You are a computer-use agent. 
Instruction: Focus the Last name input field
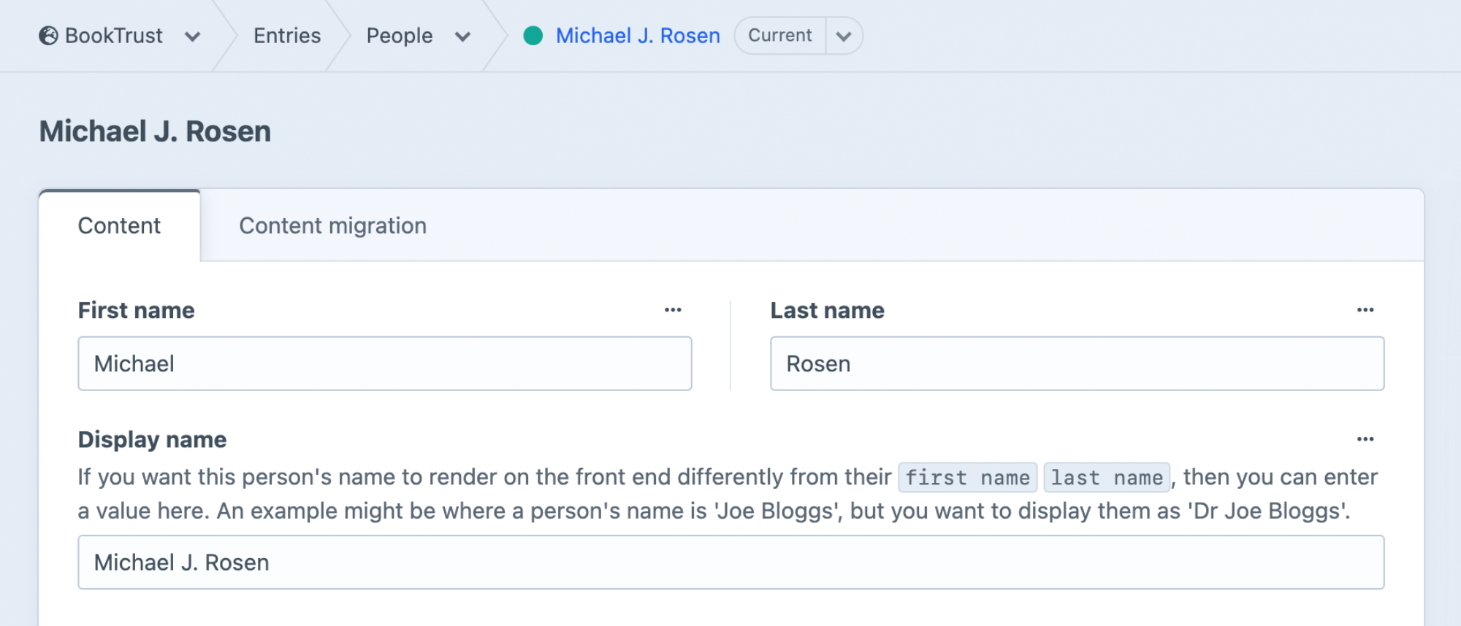pyautogui.click(x=1077, y=363)
